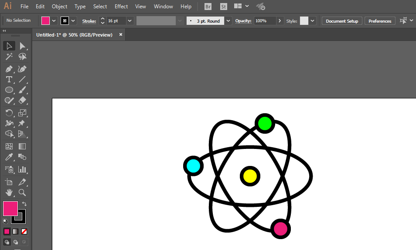The image size is (416, 250).
Task: Set paint mode to Color
Action: coord(7,231)
